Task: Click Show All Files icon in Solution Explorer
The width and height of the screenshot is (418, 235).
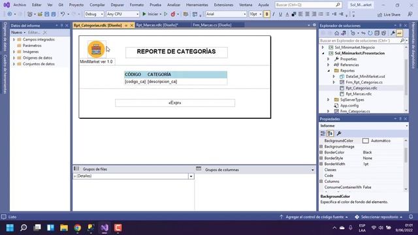Action: pyautogui.click(x=383, y=33)
